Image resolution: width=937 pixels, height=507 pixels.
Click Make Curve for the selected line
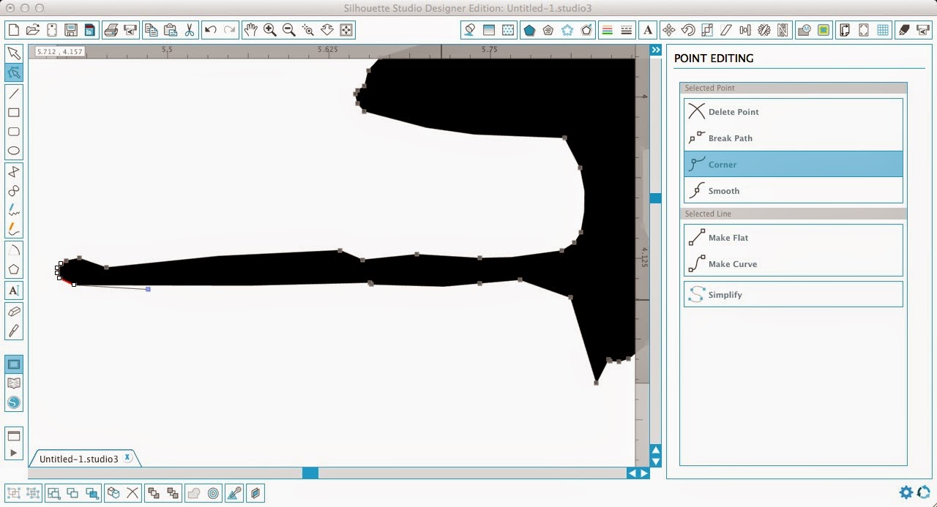[x=793, y=263]
